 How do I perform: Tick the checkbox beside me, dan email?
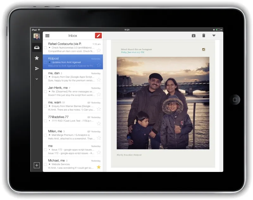pyautogui.click(x=46, y=77)
